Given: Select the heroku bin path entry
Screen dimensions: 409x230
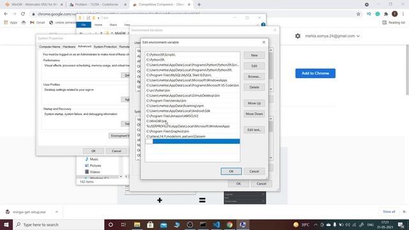Looking at the screenshot, I should pos(192,101).
